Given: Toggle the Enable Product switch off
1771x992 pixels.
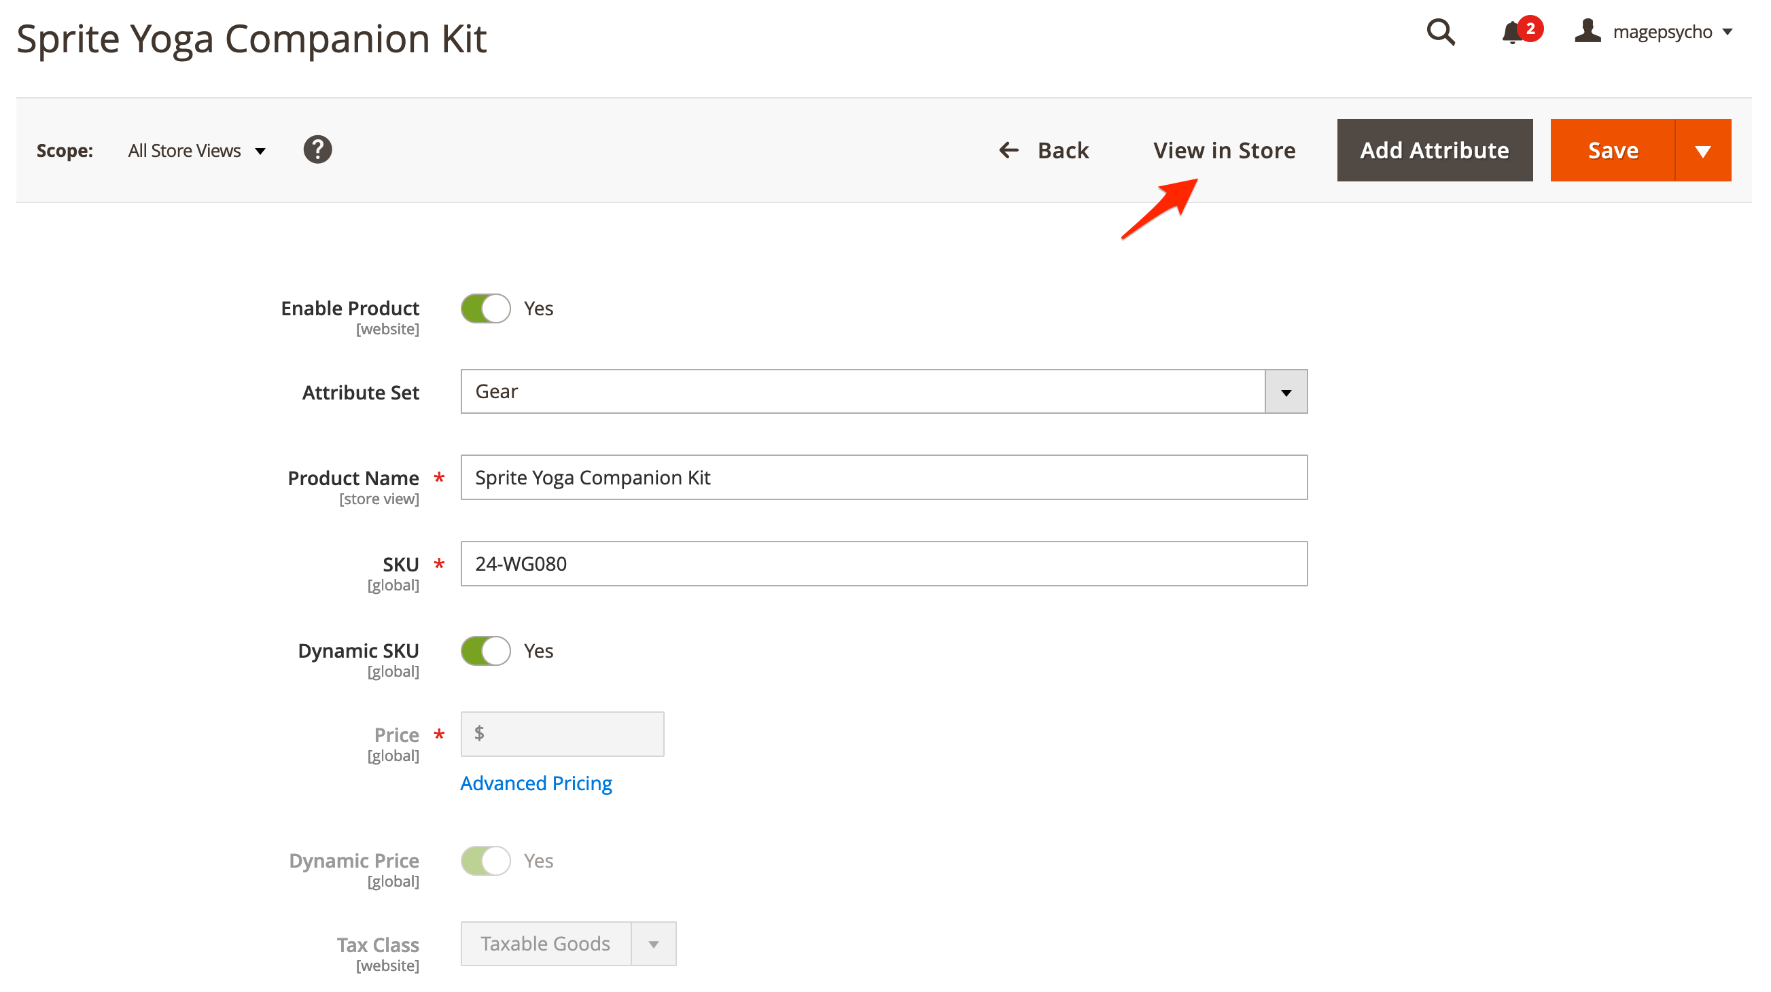Looking at the screenshot, I should (x=484, y=308).
